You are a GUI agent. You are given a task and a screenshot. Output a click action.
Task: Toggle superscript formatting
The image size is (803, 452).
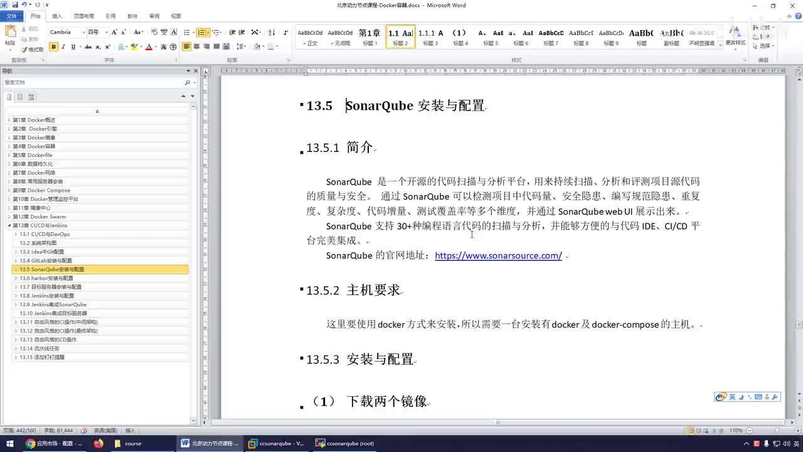point(108,47)
